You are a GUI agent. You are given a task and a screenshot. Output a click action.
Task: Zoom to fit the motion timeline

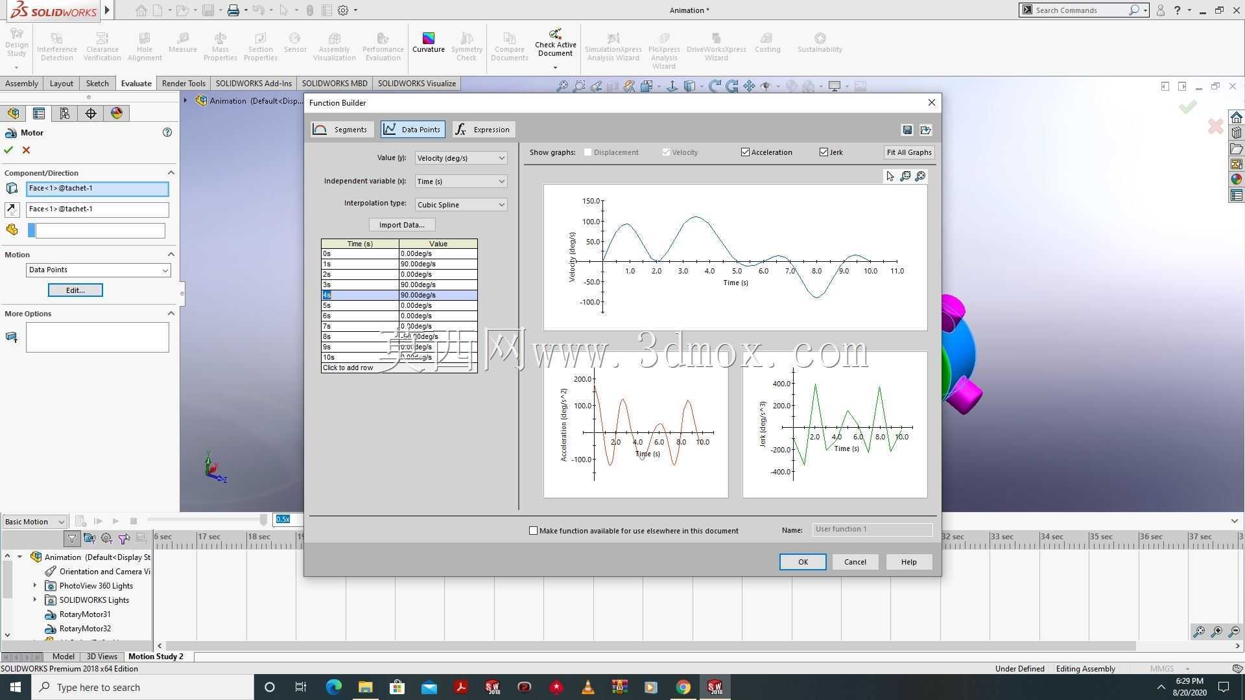tap(1199, 631)
